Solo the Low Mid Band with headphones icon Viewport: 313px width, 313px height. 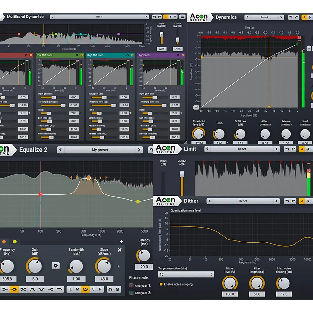(77, 55)
